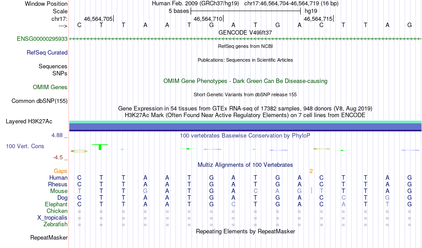The height and width of the screenshot is (248, 422).
Task: Click the hg19 label beside scale bar
Action: (x=311, y=11)
